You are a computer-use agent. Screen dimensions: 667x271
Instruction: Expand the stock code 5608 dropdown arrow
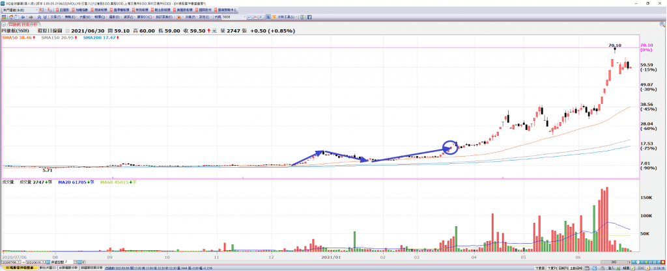pyautogui.click(x=245, y=17)
